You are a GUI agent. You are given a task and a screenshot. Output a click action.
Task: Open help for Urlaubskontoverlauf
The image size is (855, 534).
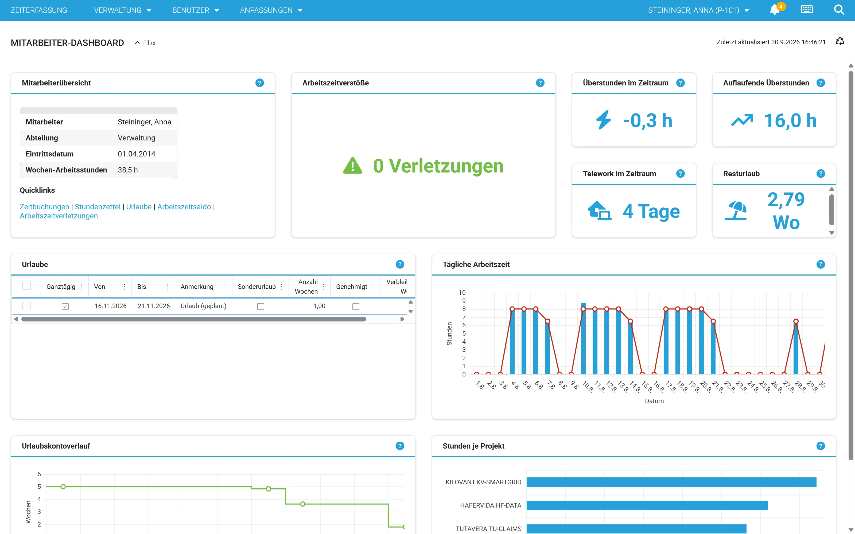point(400,446)
